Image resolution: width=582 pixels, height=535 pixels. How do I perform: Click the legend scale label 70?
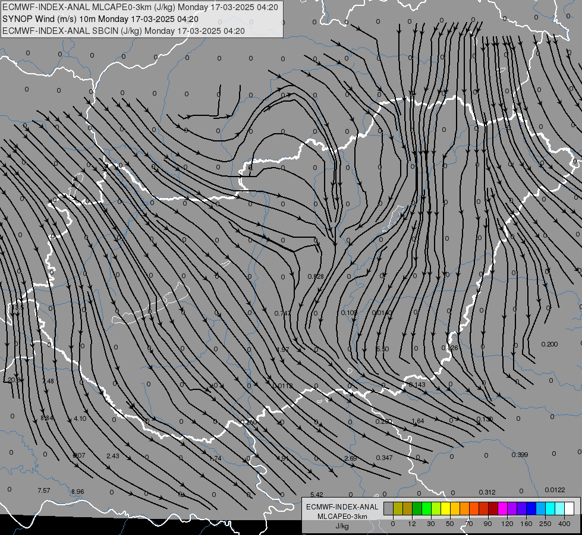[x=469, y=524]
